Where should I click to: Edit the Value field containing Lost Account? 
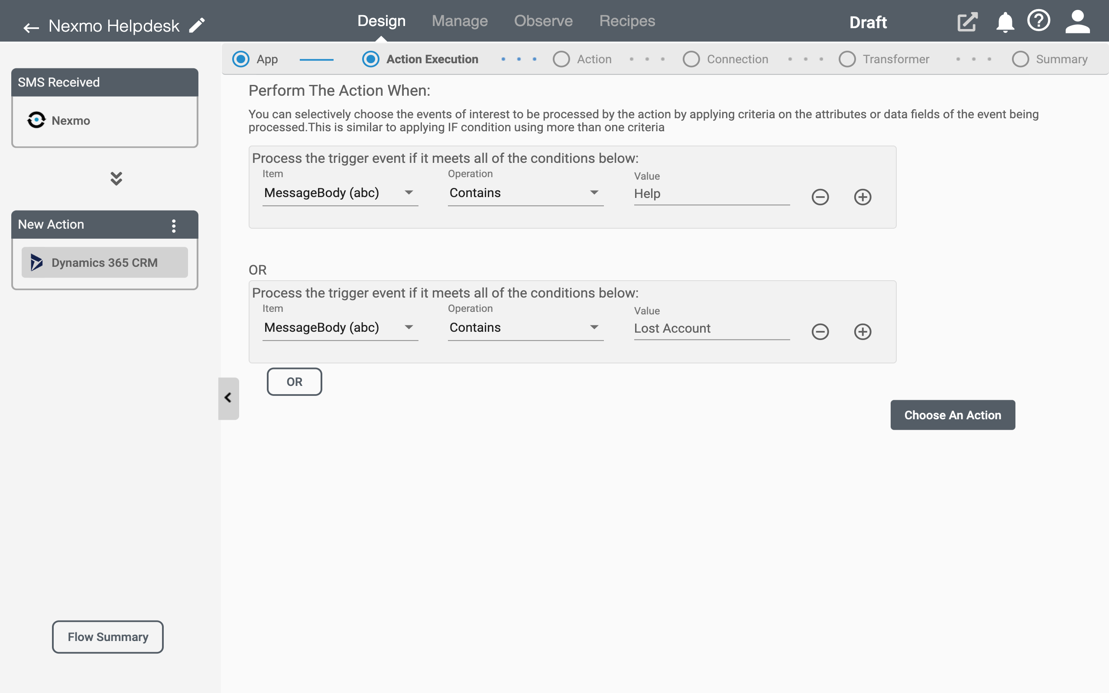point(712,329)
